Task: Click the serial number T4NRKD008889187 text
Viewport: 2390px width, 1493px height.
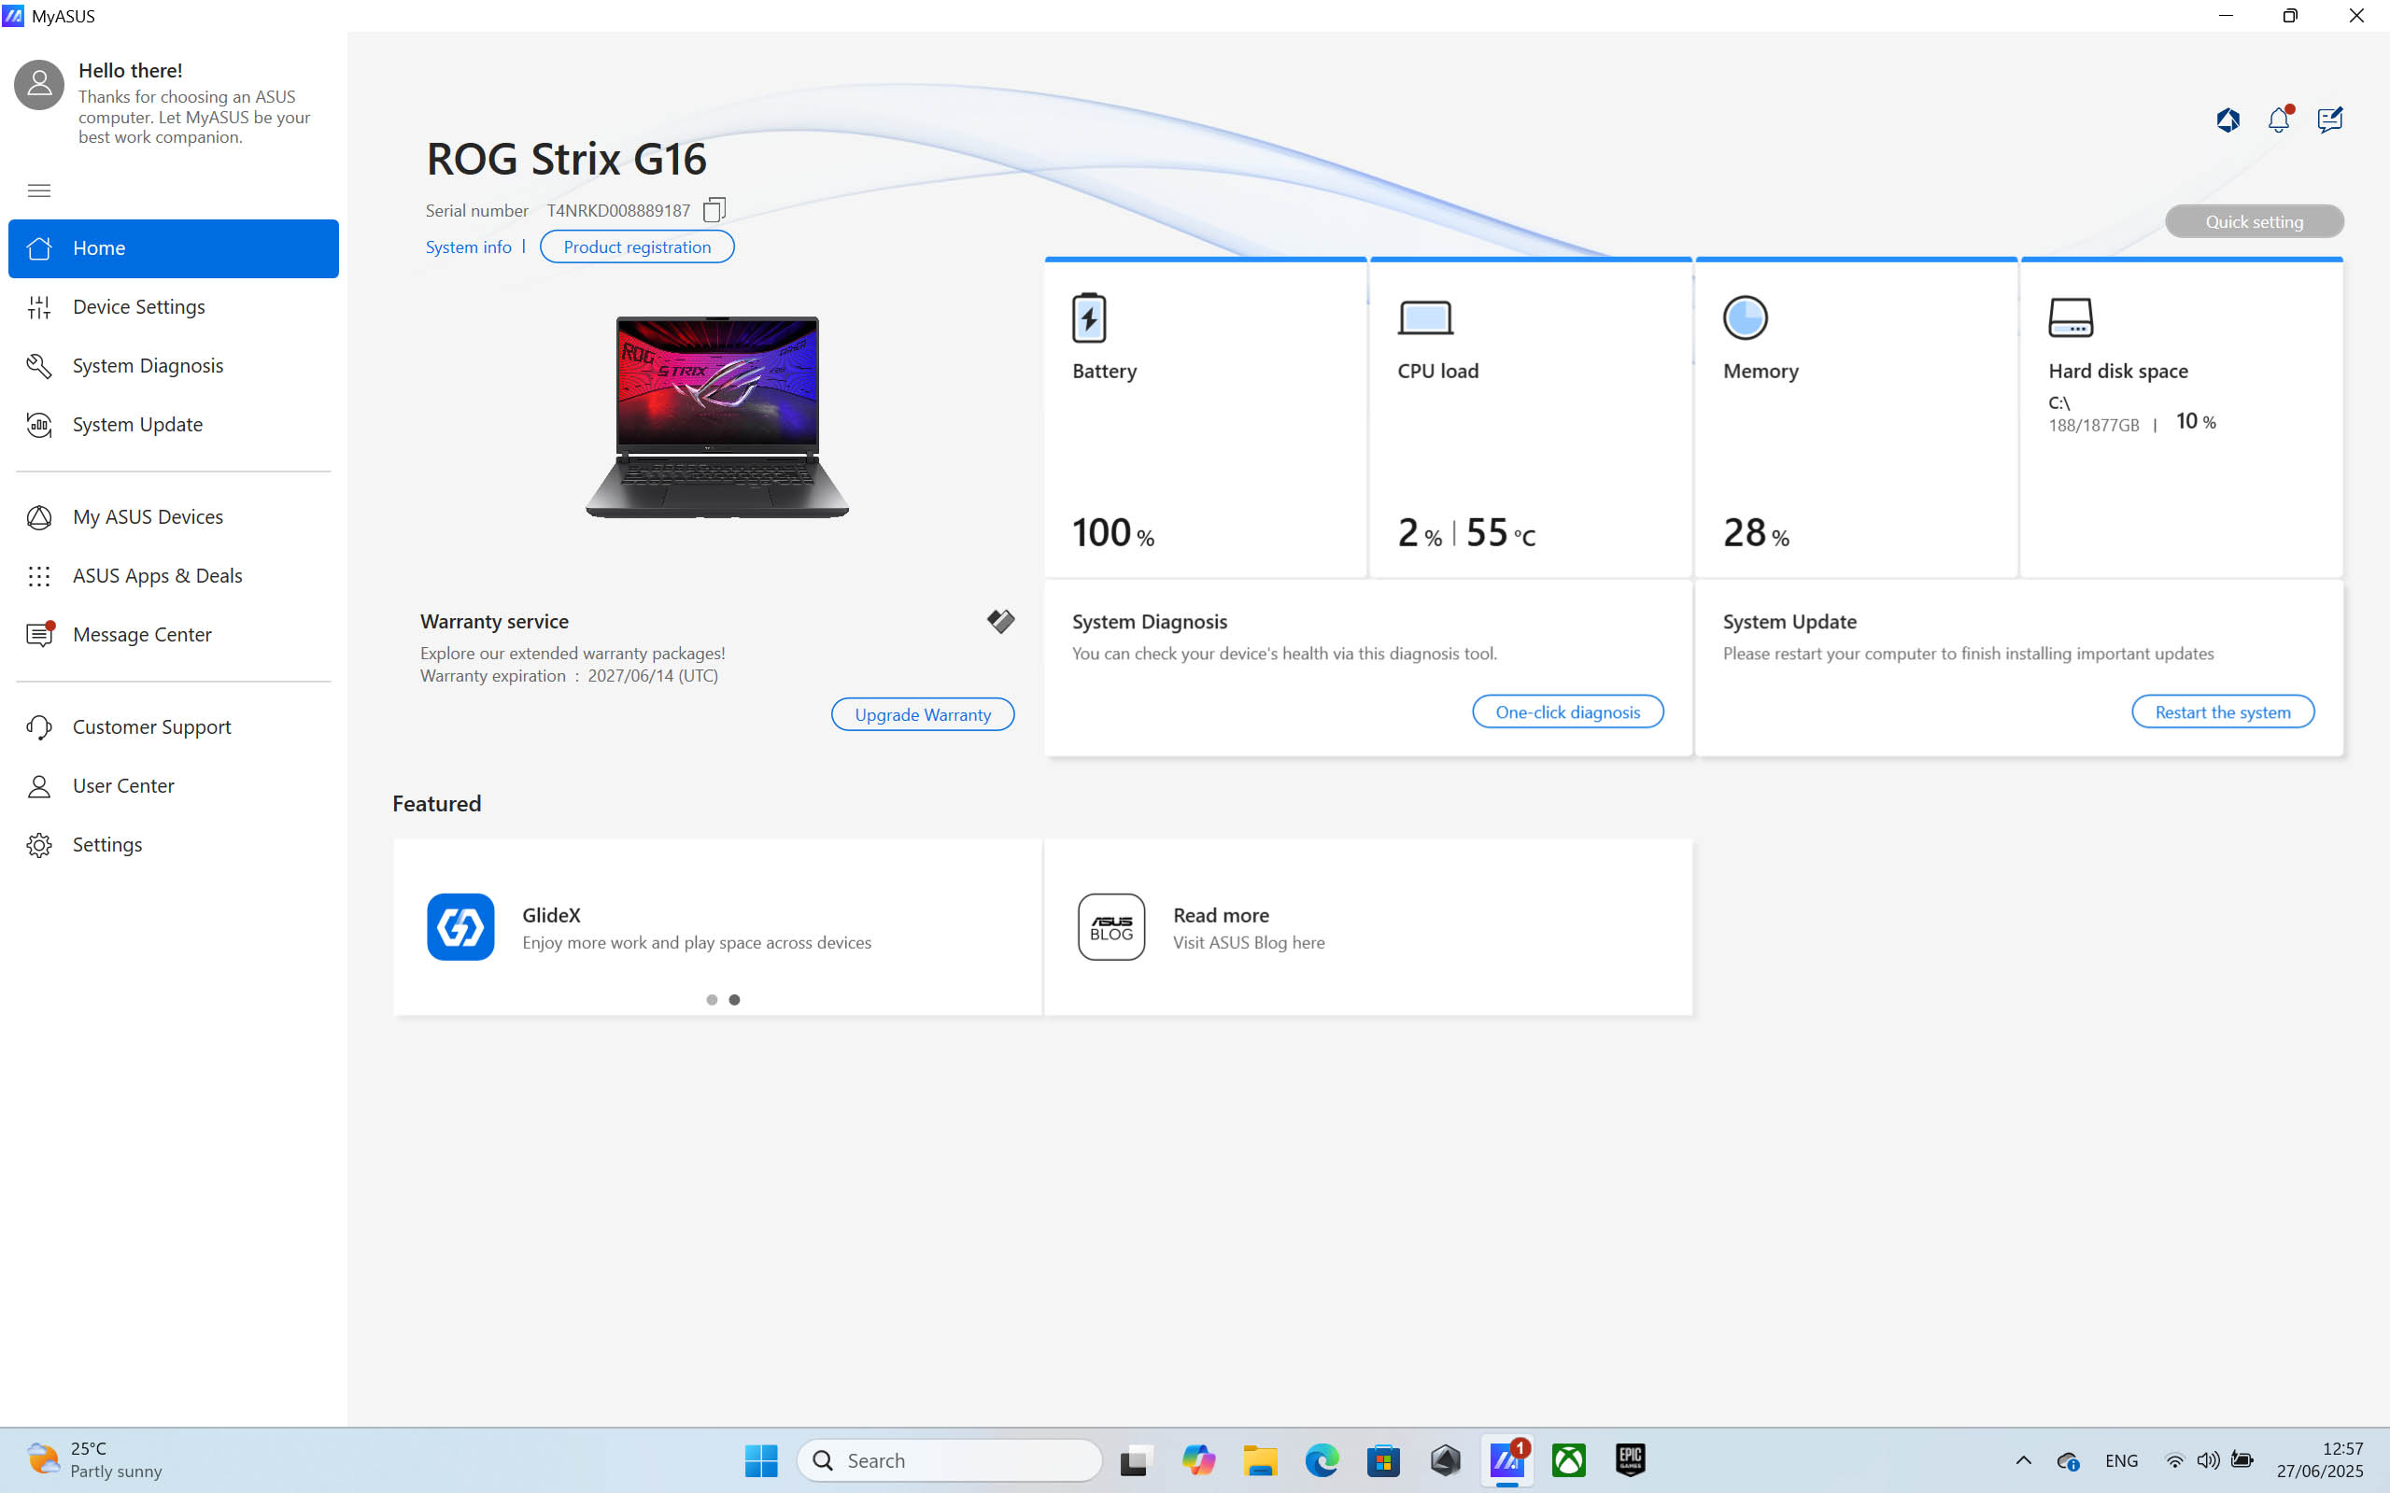Action: (x=618, y=210)
